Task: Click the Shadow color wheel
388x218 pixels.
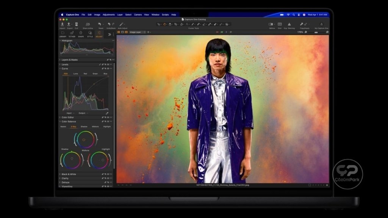Action: [72, 159]
